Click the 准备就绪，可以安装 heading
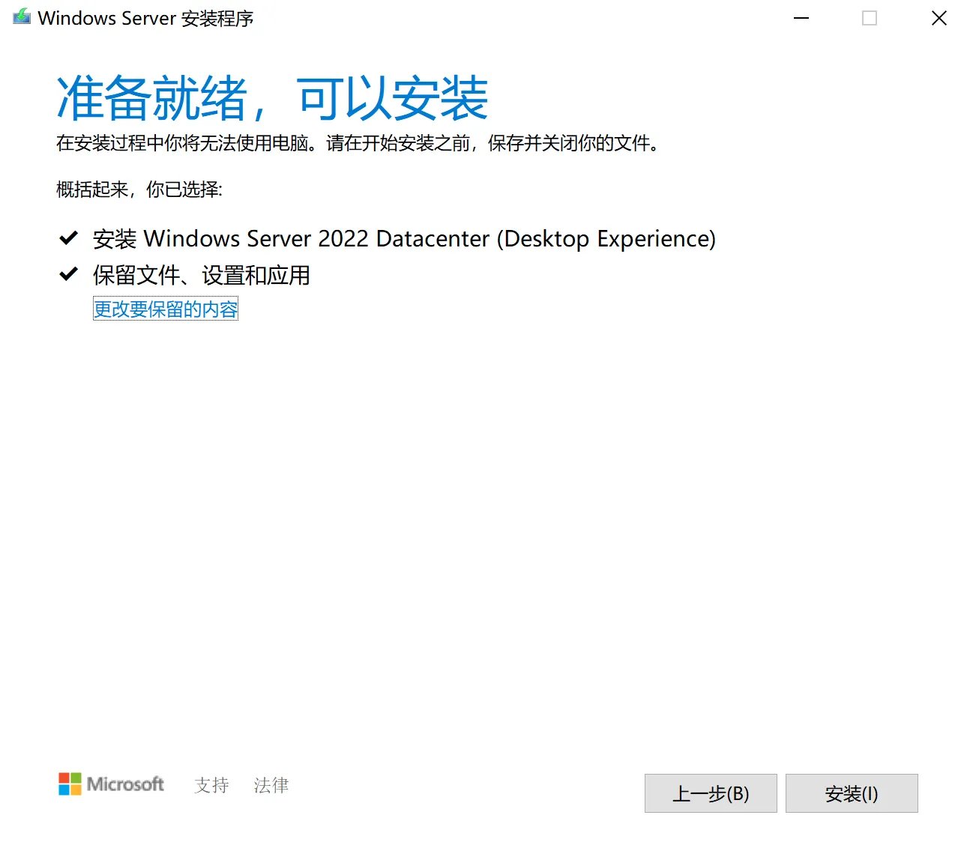 click(272, 98)
